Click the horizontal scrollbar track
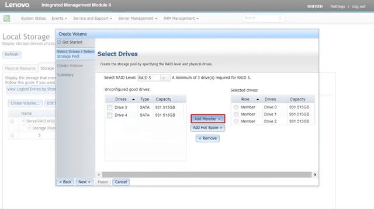The image size is (374, 210). (x=207, y=175)
